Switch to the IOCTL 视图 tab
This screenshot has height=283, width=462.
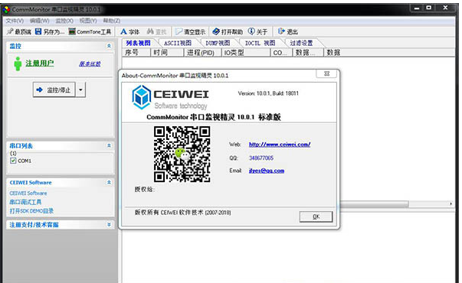(260, 43)
